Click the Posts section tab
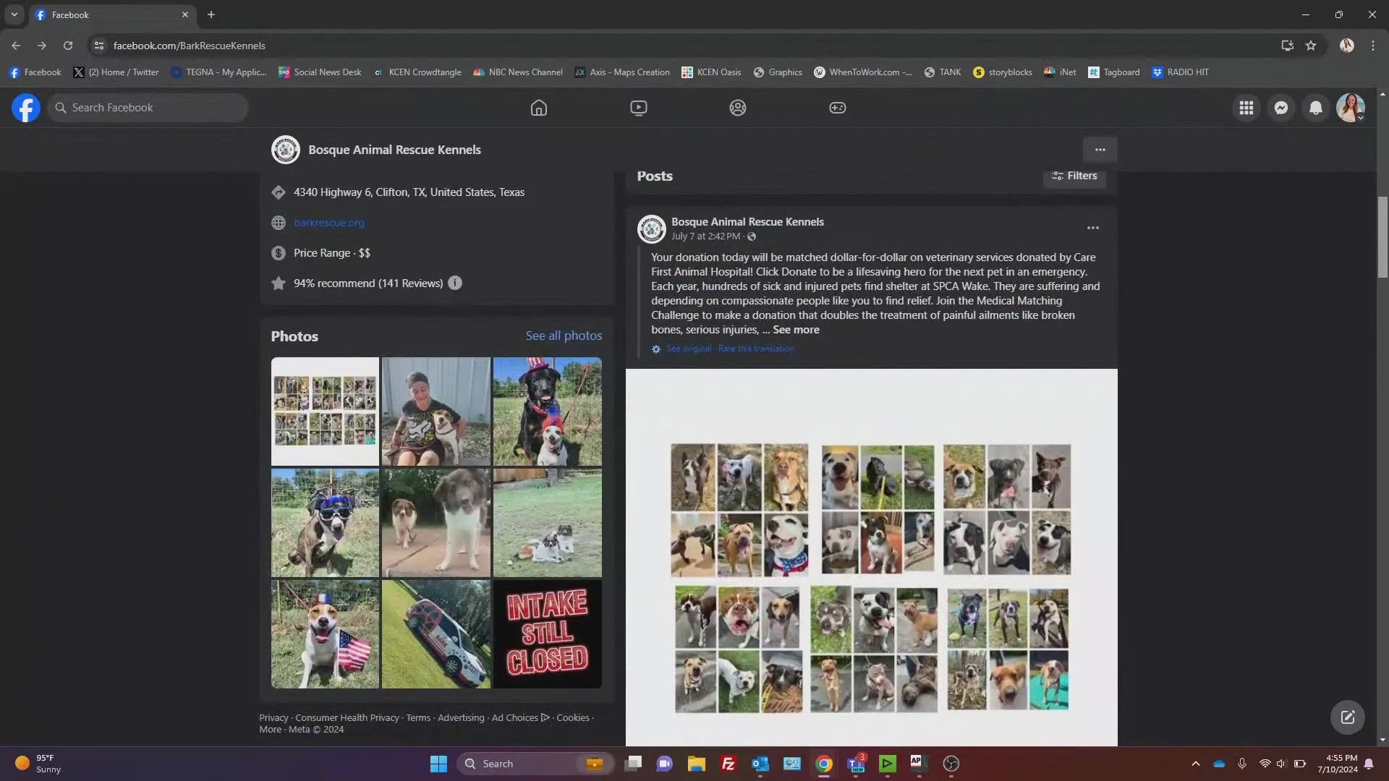This screenshot has width=1389, height=781. pyautogui.click(x=655, y=176)
